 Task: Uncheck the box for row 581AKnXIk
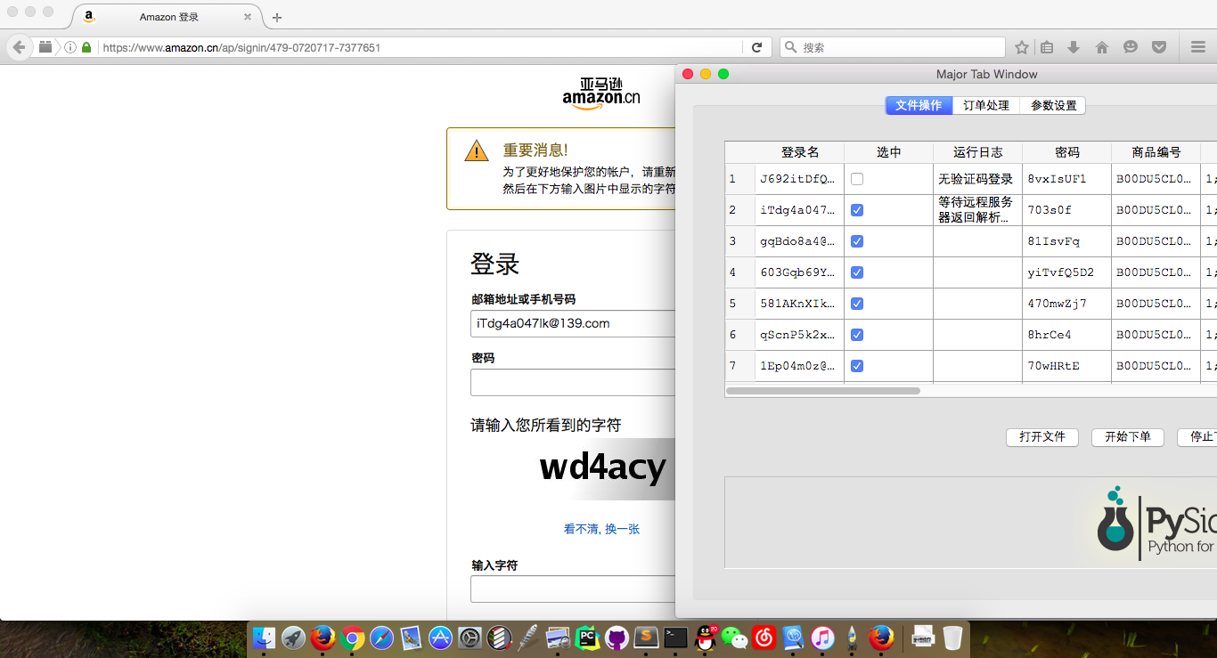(x=857, y=304)
